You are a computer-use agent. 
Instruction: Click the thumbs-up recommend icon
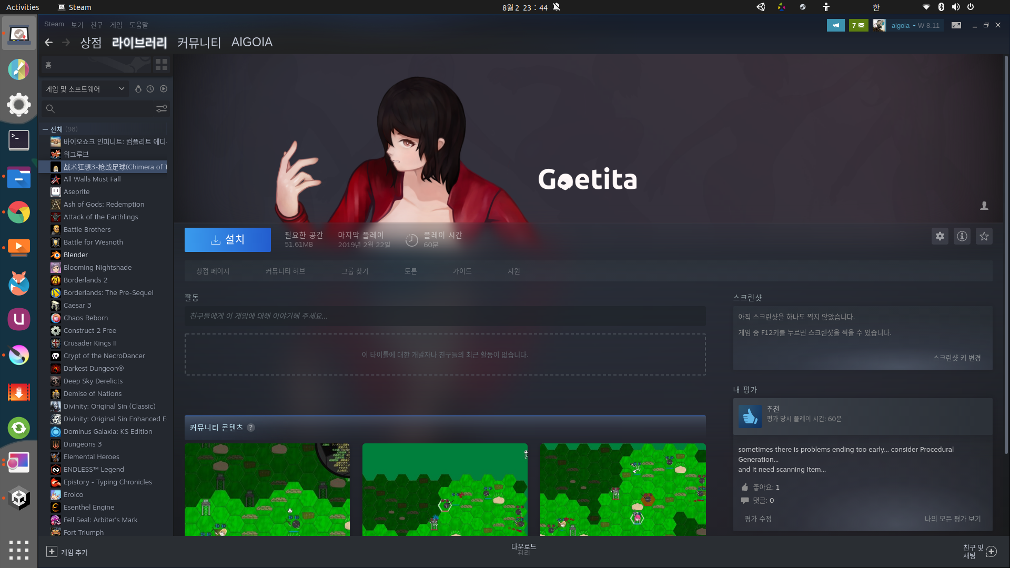click(750, 417)
